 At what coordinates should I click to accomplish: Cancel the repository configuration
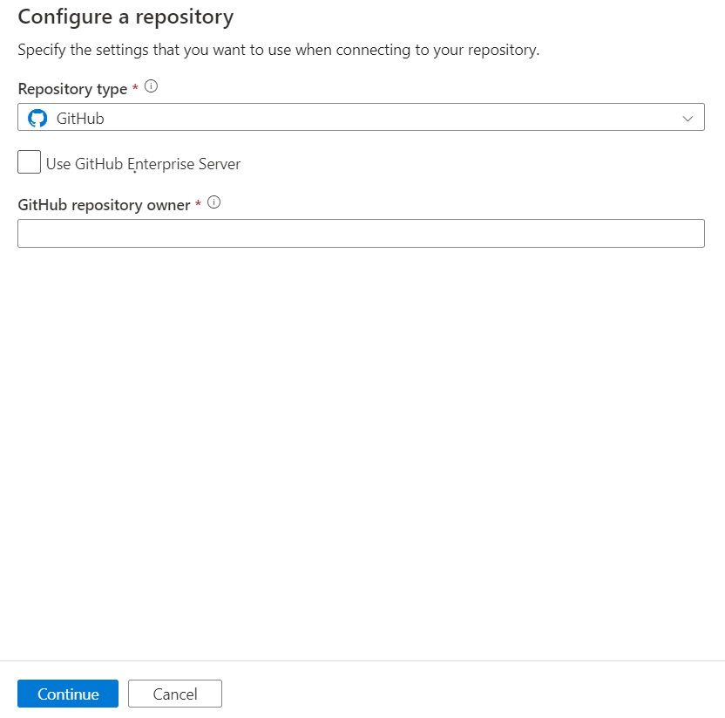(x=174, y=694)
